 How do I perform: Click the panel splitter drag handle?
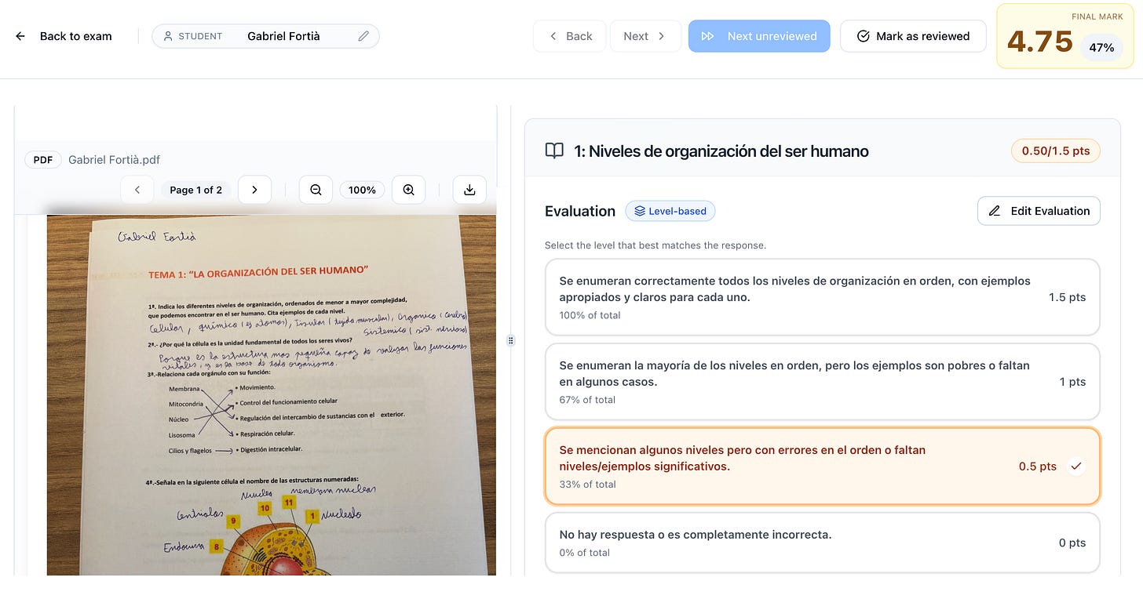point(511,340)
